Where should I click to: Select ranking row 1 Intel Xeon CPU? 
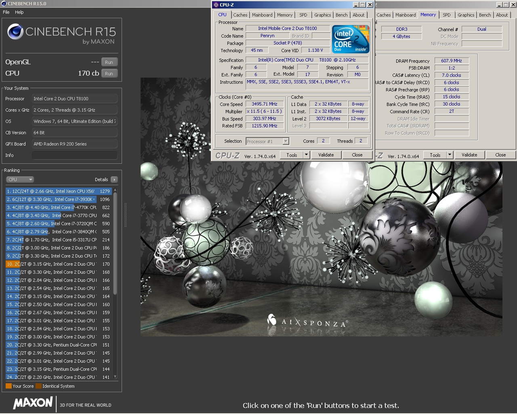click(59, 191)
